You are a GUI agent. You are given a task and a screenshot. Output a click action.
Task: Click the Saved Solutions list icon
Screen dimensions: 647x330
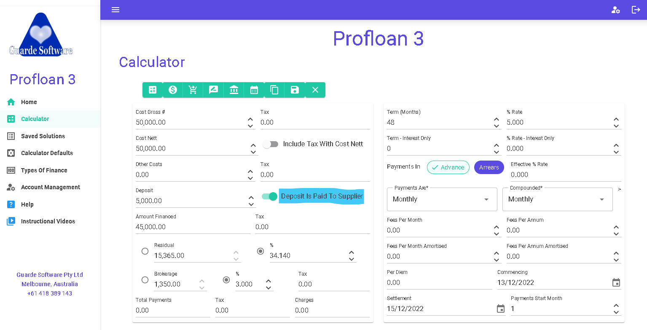click(x=11, y=136)
